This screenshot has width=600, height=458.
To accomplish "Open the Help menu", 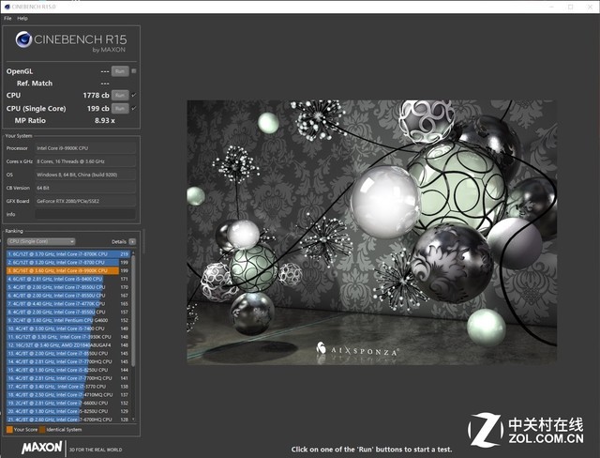I will point(22,19).
